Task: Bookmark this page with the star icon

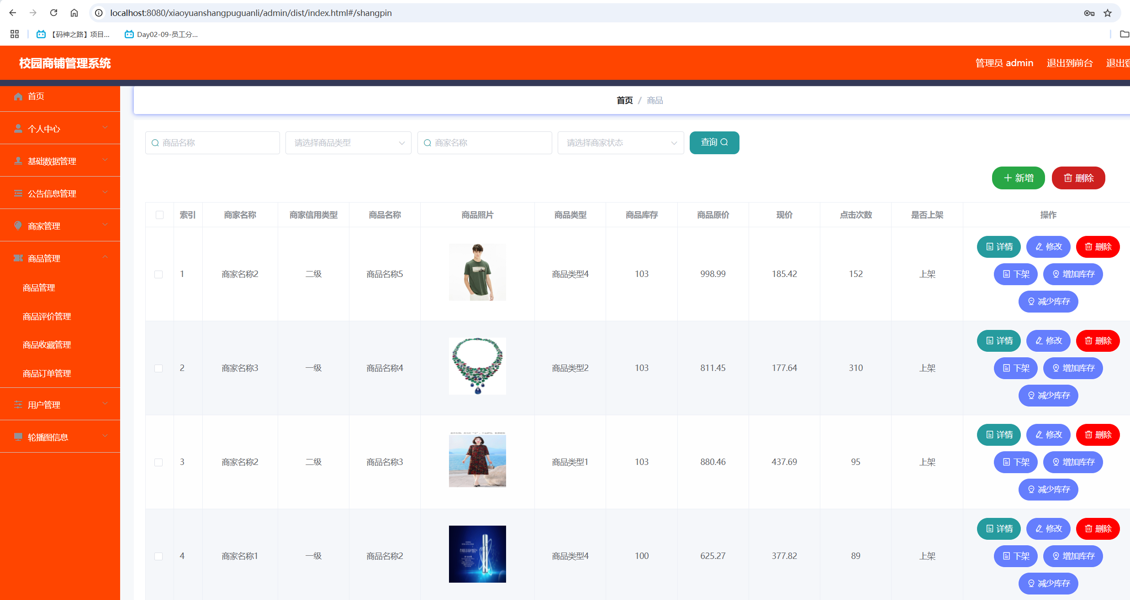Action: (x=1108, y=13)
